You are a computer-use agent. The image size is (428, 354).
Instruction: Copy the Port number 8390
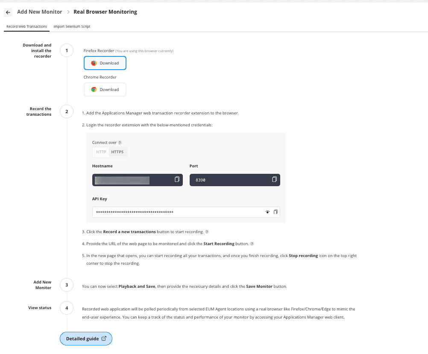[274, 180]
